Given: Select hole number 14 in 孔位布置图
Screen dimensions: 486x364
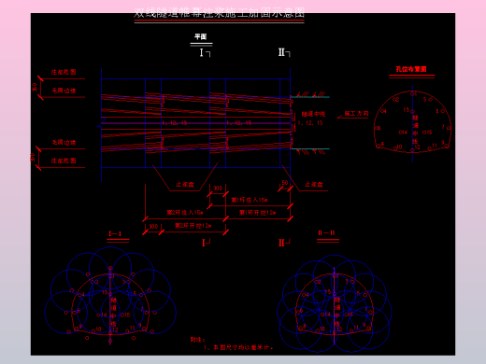Looking at the screenshot, I should 405,133.
